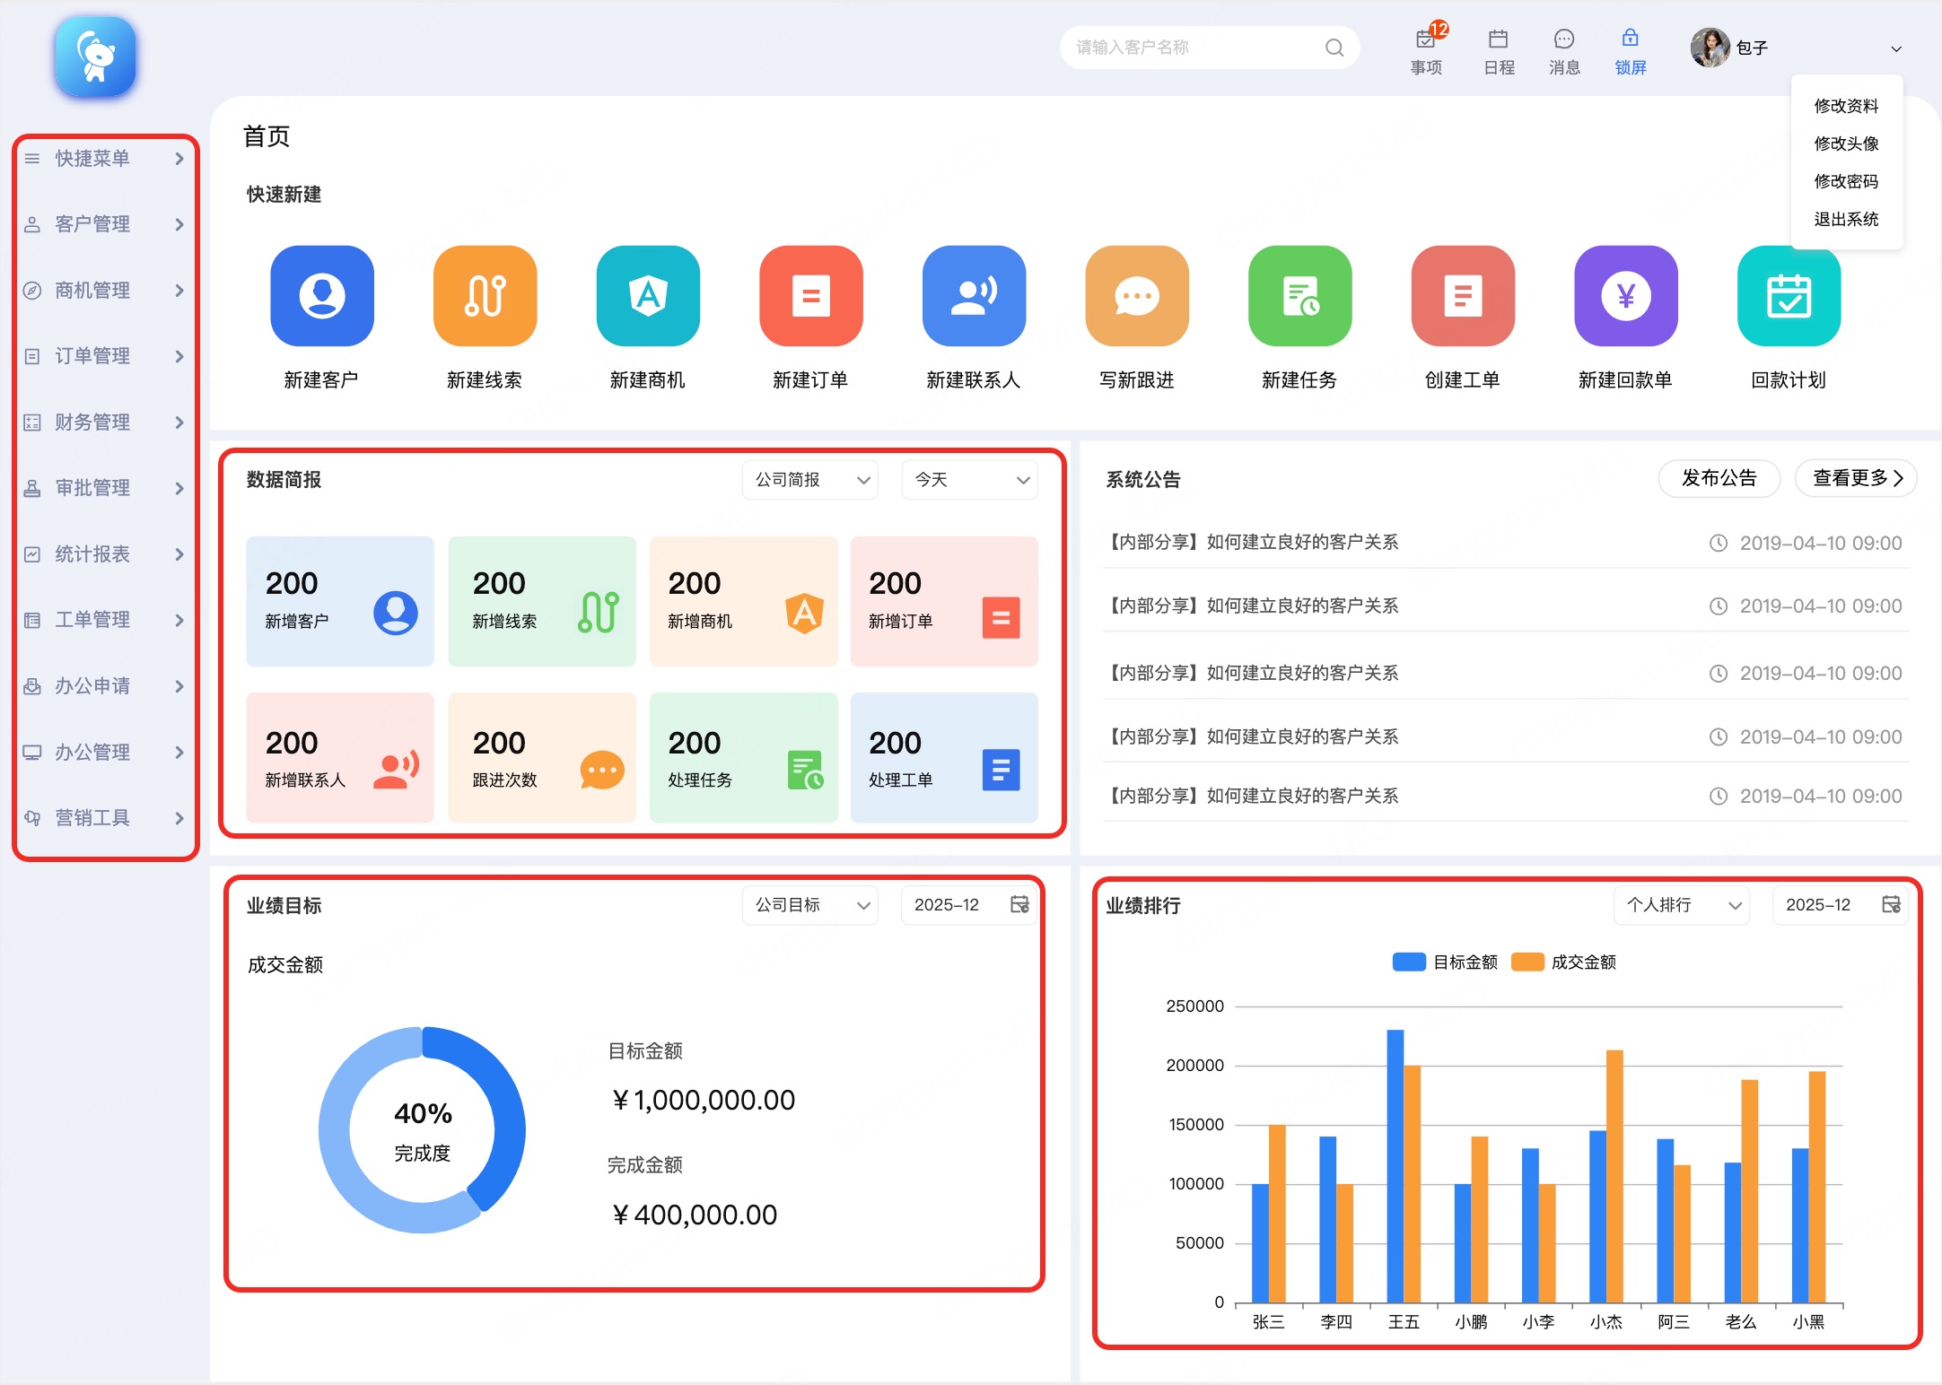Expand the 财务管理 sidebar menu
Screen dimensions: 1942x1385
click(x=106, y=422)
